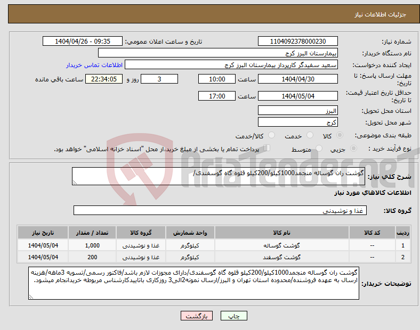Click the بازگشت (Back) button
The image size is (420, 330).
pos(197,316)
